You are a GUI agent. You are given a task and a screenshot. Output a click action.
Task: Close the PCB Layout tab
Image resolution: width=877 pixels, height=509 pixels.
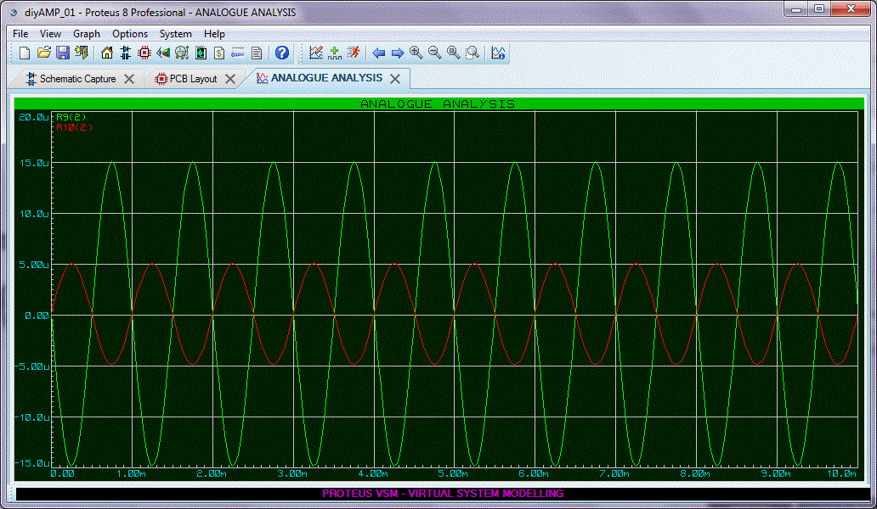pyautogui.click(x=231, y=79)
